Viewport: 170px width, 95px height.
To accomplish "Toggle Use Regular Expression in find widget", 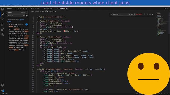I will [134, 14].
